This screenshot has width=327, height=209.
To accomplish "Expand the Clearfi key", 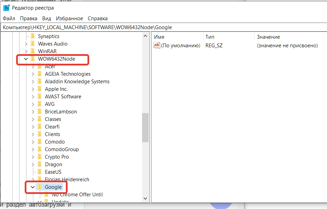I will point(33,127).
